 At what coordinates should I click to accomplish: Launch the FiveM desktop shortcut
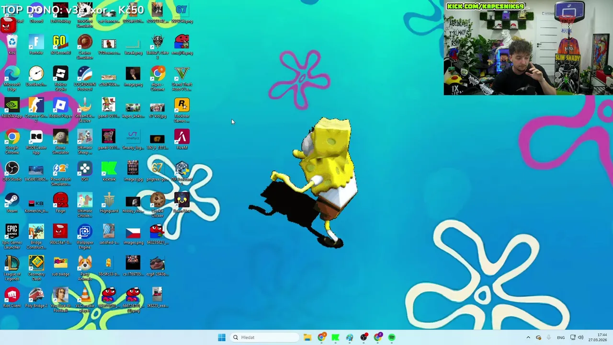(x=182, y=140)
